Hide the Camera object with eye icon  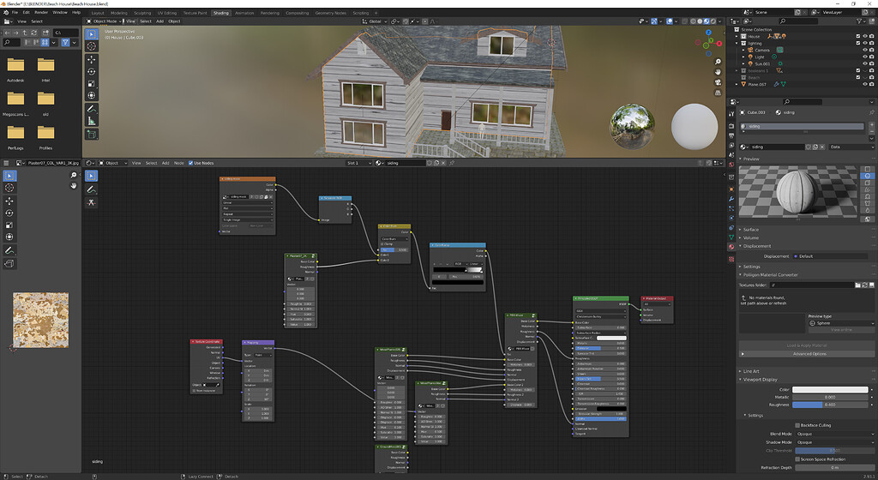[864, 50]
